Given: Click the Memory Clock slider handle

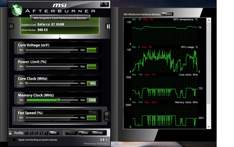Looking at the screenshot, I should [59, 100].
